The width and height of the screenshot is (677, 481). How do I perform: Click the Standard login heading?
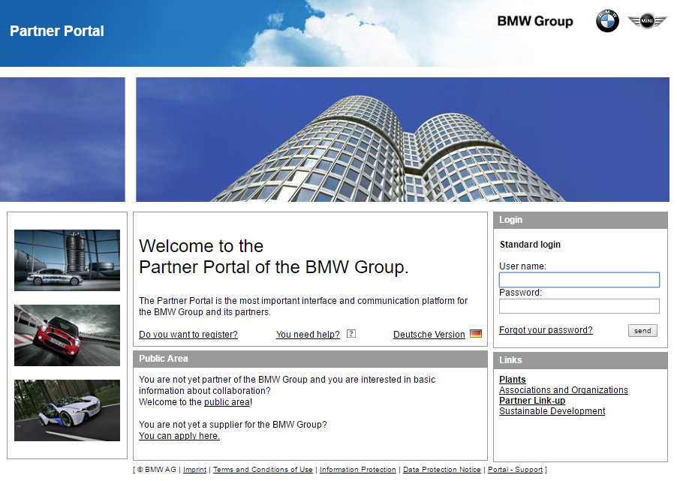point(530,245)
